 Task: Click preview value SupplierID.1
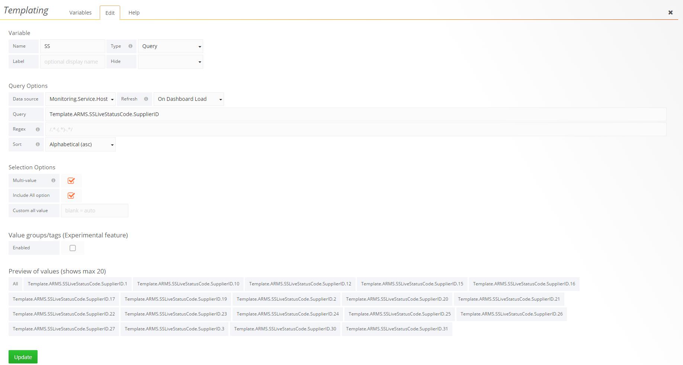tap(77, 284)
